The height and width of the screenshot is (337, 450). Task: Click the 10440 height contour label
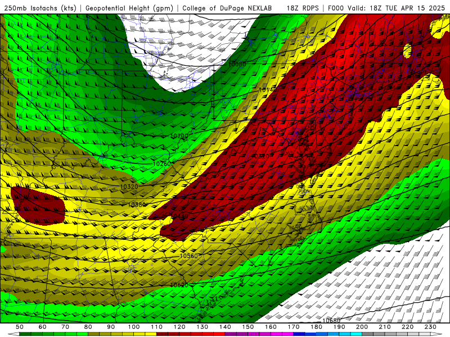(x=179, y=216)
